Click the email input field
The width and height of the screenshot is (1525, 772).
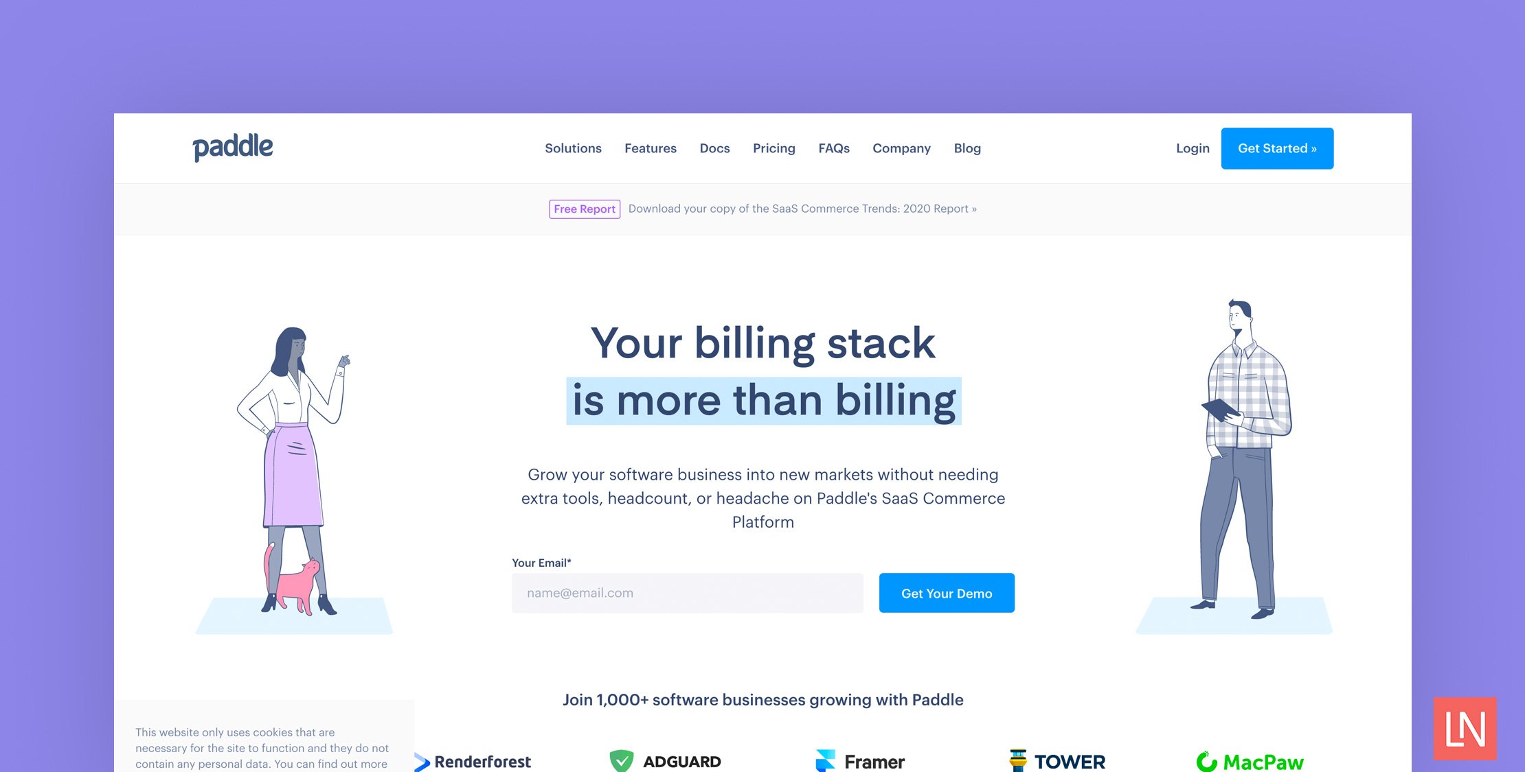tap(690, 592)
